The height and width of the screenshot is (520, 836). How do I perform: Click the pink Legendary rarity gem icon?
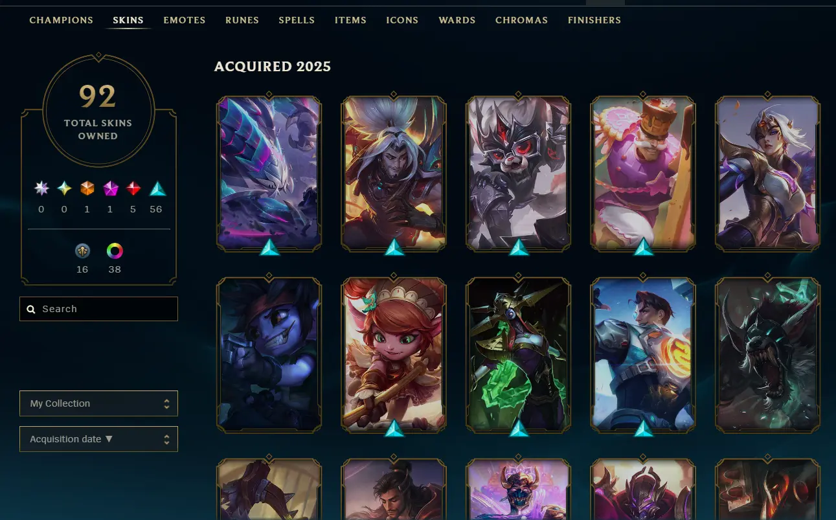(x=111, y=188)
